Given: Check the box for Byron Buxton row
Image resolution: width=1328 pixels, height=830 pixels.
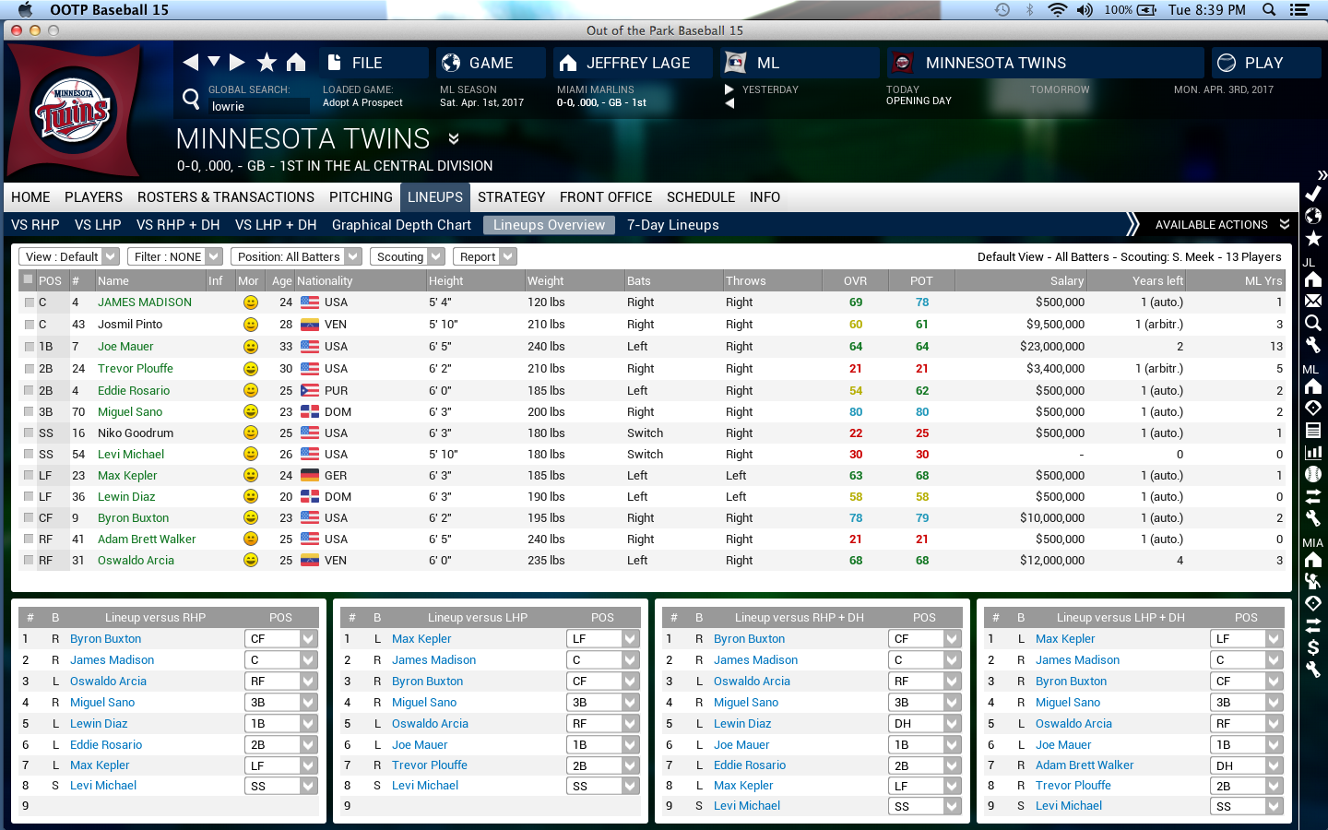Looking at the screenshot, I should pos(29,518).
